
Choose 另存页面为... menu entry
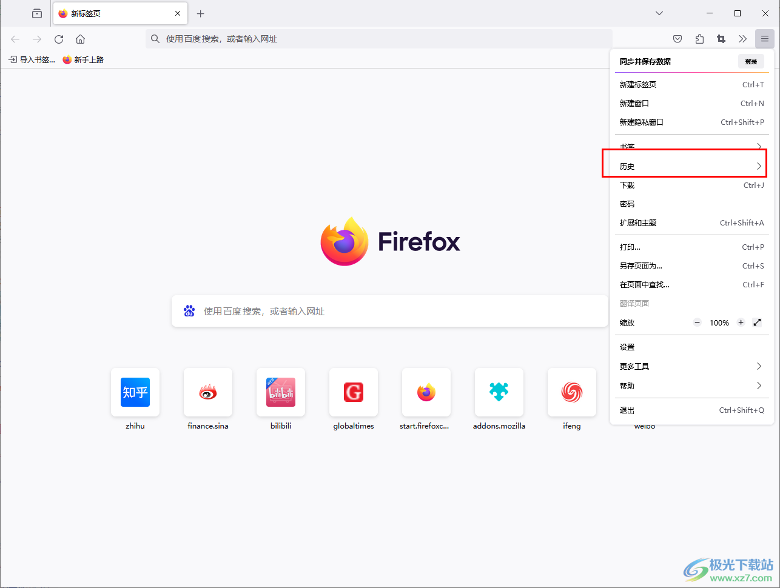pyautogui.click(x=691, y=266)
